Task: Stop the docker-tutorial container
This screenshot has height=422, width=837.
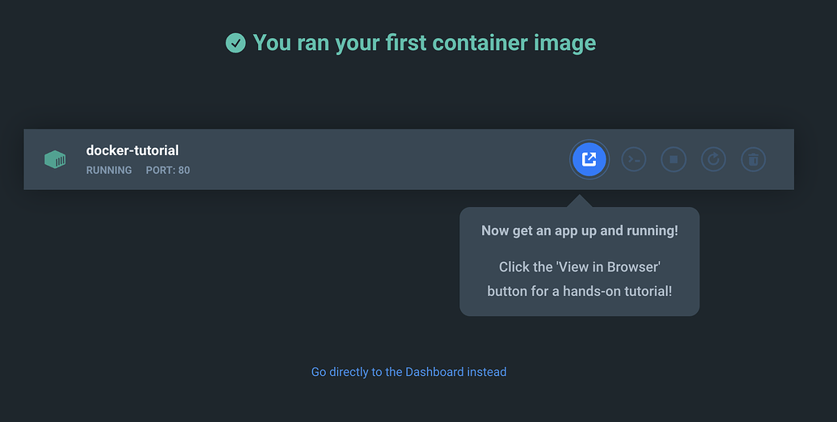Action: pyautogui.click(x=673, y=159)
